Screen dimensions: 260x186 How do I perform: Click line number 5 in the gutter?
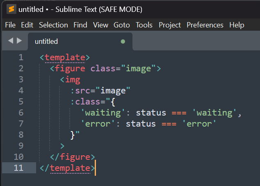point(21,102)
